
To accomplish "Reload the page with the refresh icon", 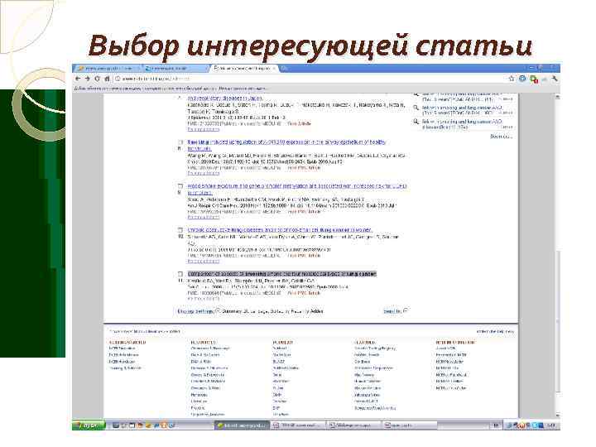I will [x=98, y=79].
